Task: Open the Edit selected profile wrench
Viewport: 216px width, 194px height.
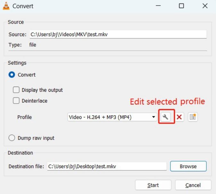Action: [165, 117]
